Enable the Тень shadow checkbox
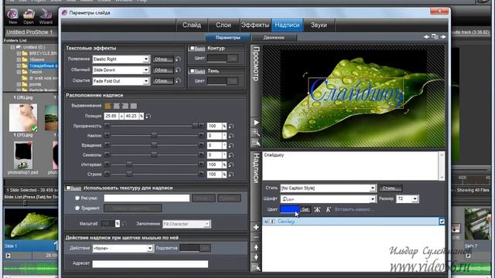The image size is (495, 278). [x=192, y=71]
